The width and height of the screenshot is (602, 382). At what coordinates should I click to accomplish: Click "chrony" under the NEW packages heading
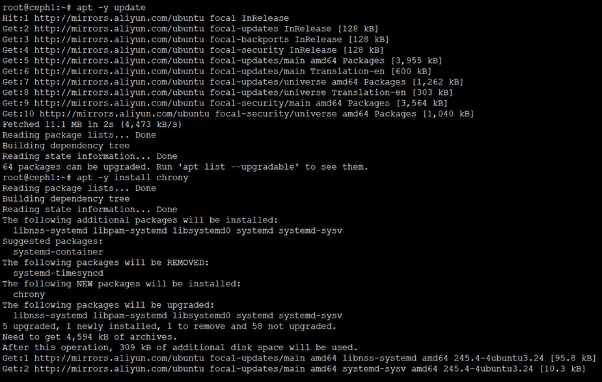click(29, 294)
